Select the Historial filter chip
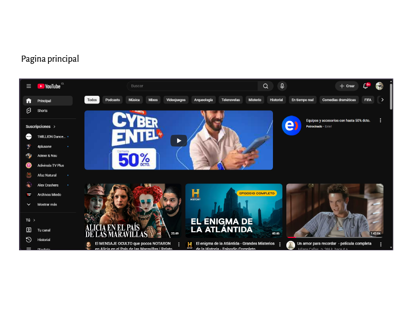412x309 pixels. 277,100
